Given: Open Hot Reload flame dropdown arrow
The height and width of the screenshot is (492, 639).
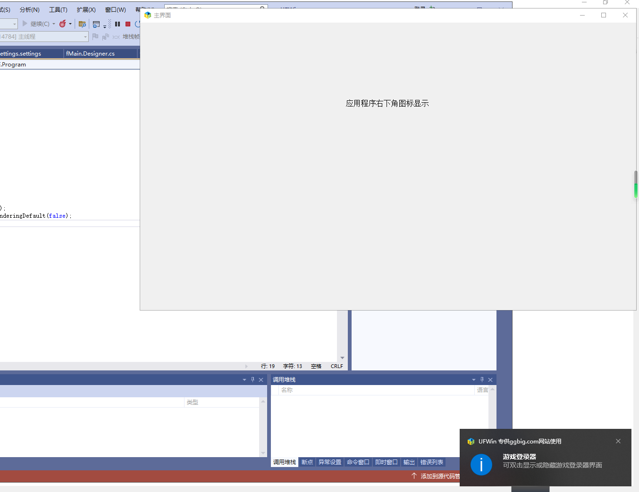Looking at the screenshot, I should [x=70, y=24].
